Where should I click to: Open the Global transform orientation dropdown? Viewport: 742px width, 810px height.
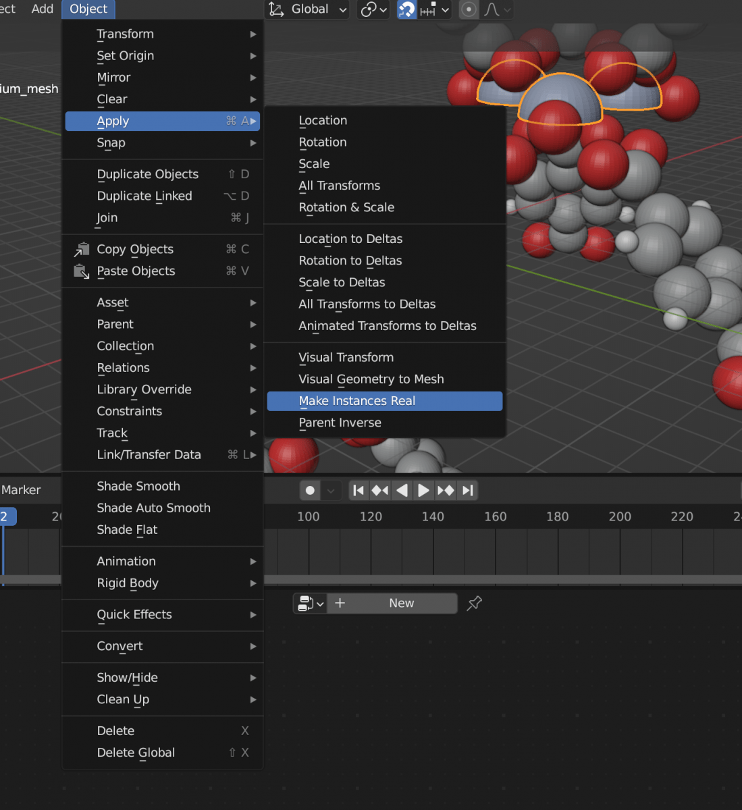click(x=309, y=9)
